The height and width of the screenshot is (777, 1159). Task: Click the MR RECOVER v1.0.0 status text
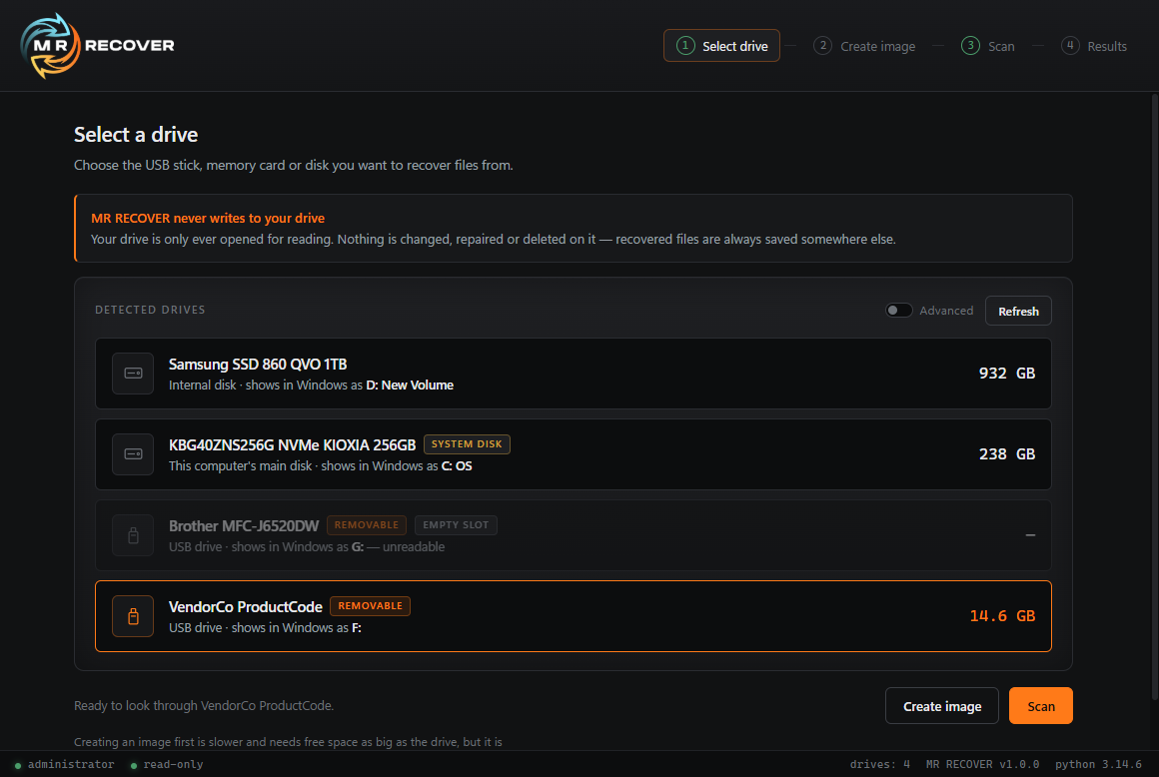(982, 765)
